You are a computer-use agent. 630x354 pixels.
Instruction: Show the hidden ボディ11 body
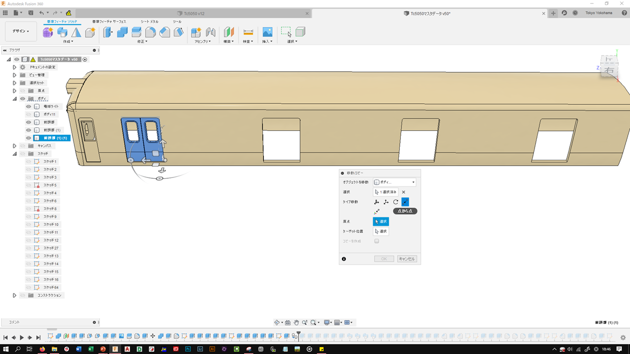(29, 114)
